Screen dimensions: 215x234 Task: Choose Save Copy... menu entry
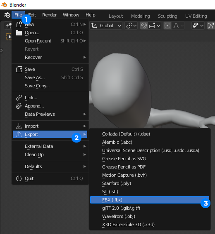point(50,86)
